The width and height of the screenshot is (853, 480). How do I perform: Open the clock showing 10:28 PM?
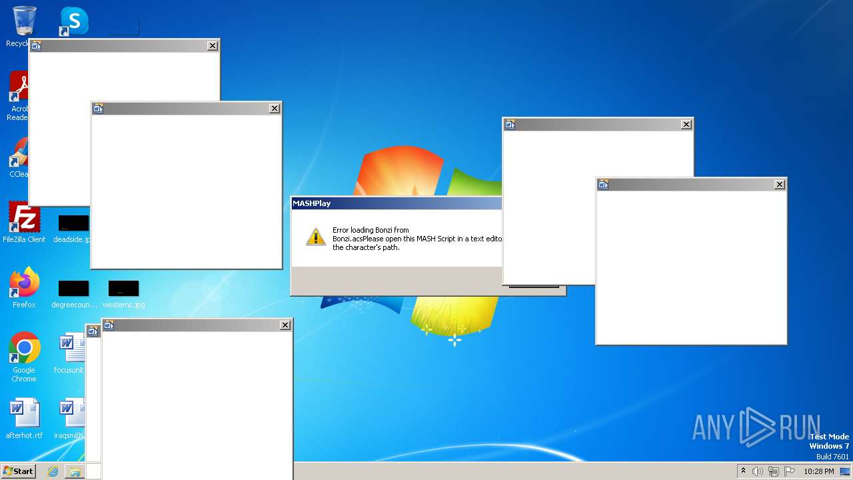click(818, 471)
